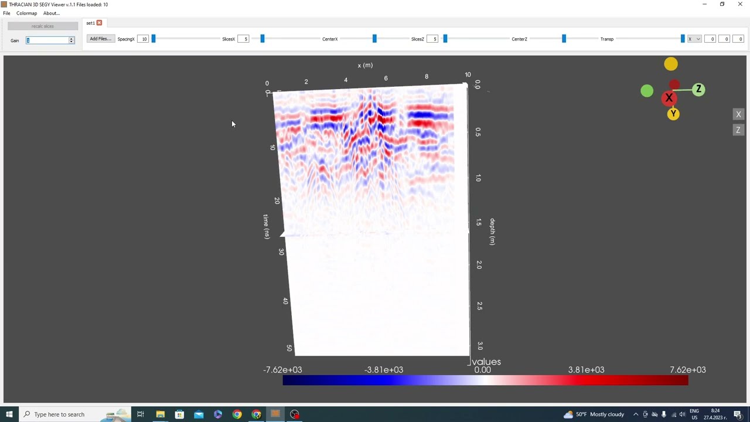The width and height of the screenshot is (750, 422).
Task: Click the 7.62e+03 colorbar label
Action: click(688, 370)
